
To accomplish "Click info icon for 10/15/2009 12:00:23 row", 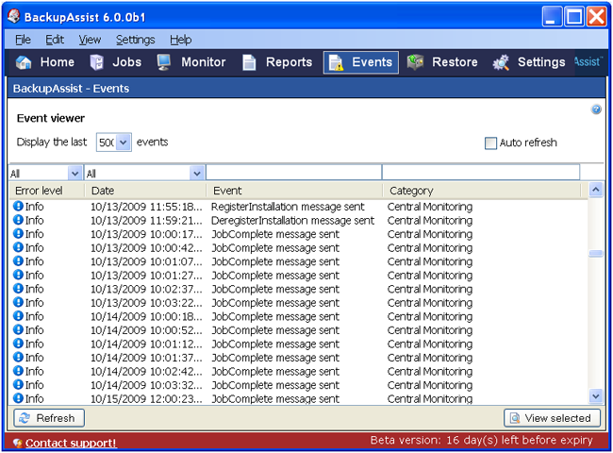I will coord(18,398).
